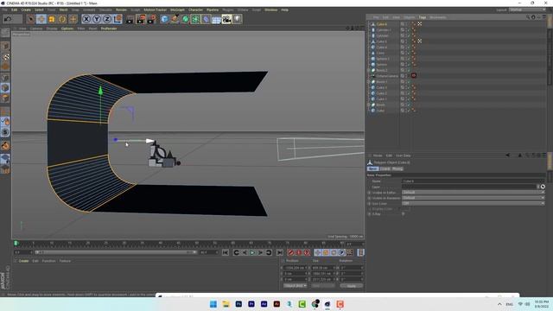Open the Mesh menu
The width and height of the screenshot is (553, 311).
point(63,10)
